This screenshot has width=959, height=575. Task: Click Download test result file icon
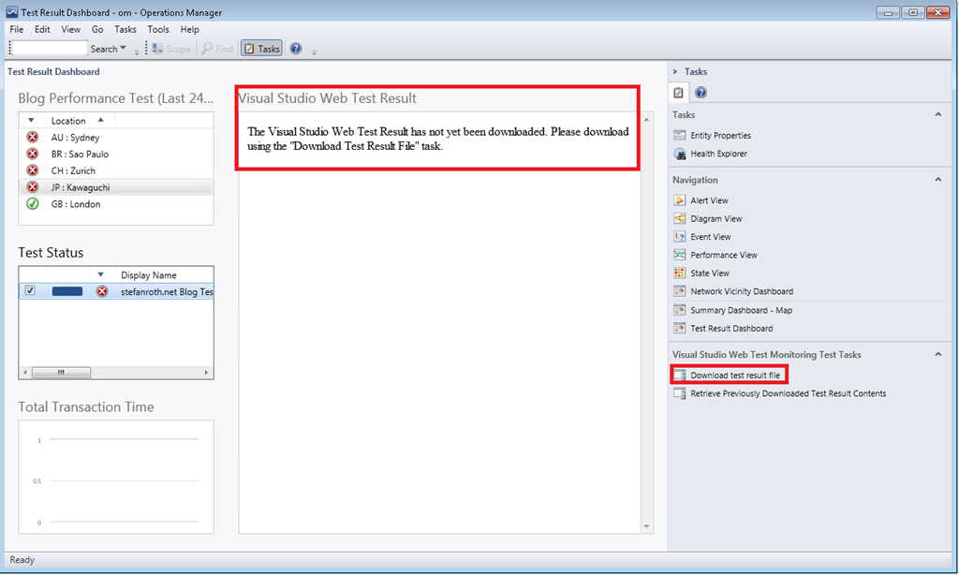coord(680,375)
